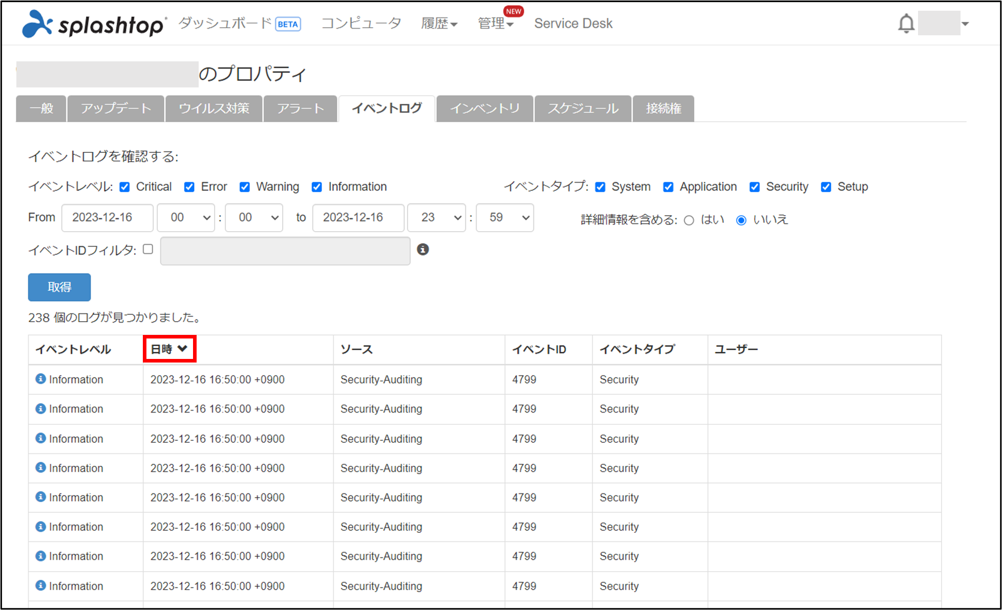
Task: Go to ダッシュボード in the top menu
Action: (225, 23)
